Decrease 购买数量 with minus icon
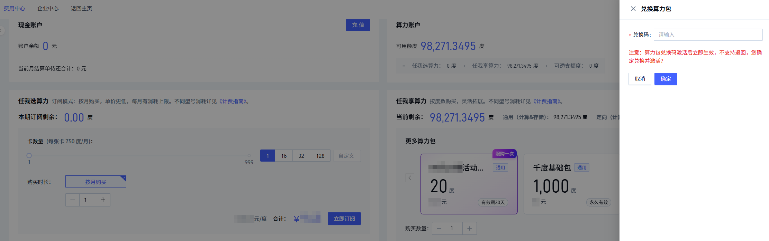The image size is (769, 241). pos(439,228)
